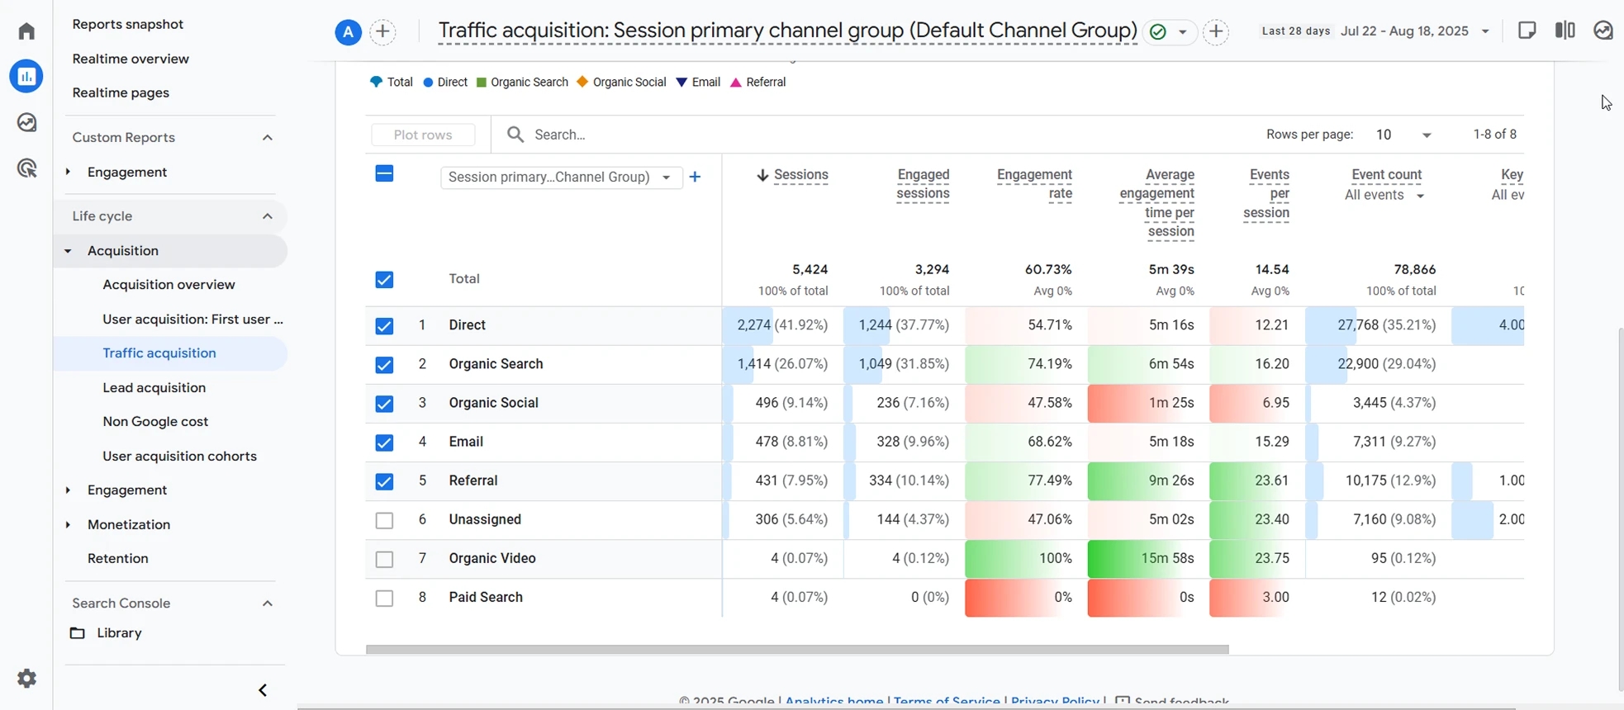Collapse the Life cycle section
This screenshot has height=710, width=1624.
[268, 216]
